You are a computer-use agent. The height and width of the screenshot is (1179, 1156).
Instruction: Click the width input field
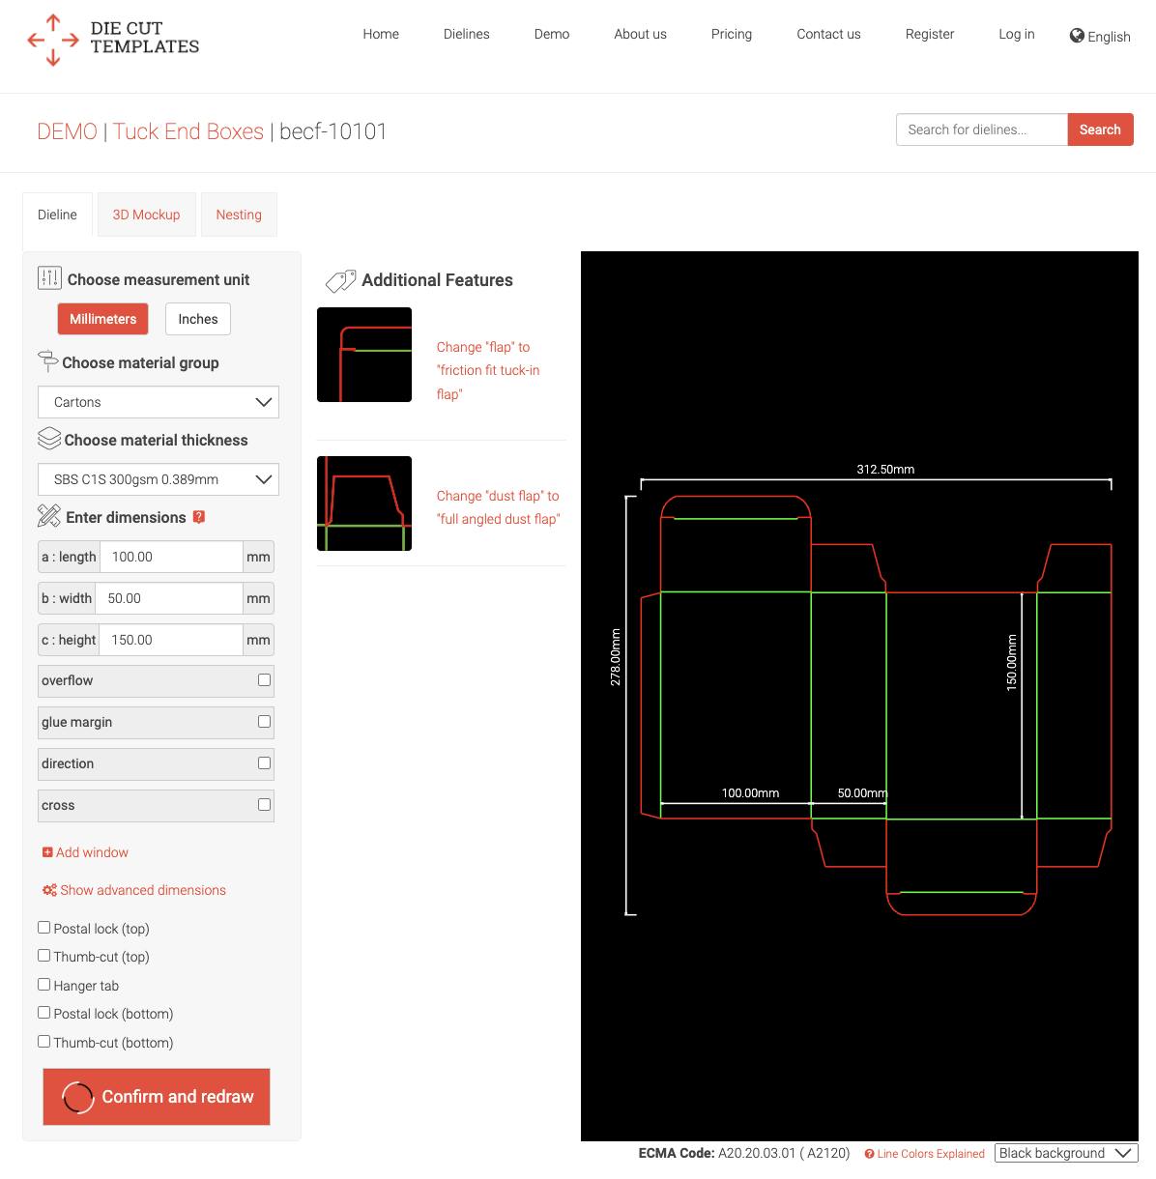[x=169, y=598]
